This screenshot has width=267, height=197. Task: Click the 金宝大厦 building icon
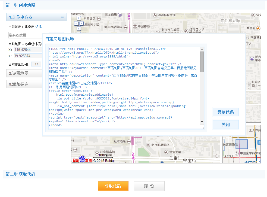coord(166,152)
